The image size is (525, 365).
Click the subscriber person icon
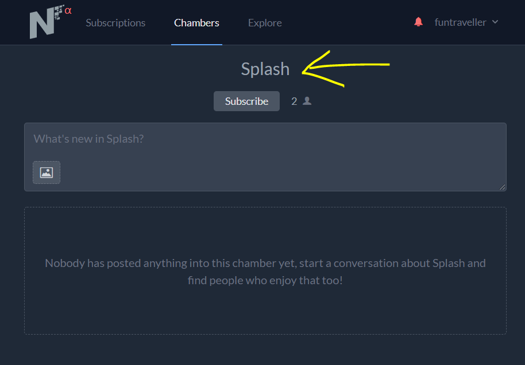[x=307, y=101]
